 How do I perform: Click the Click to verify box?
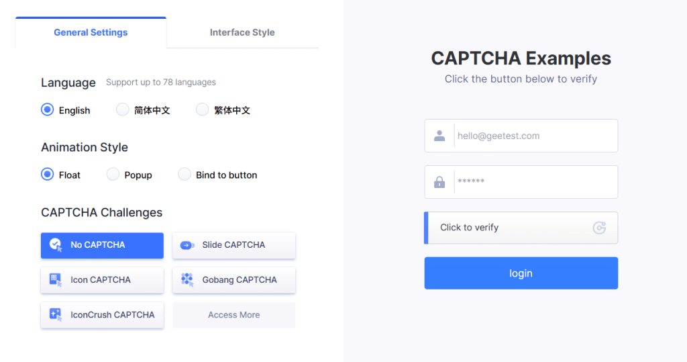tap(521, 228)
